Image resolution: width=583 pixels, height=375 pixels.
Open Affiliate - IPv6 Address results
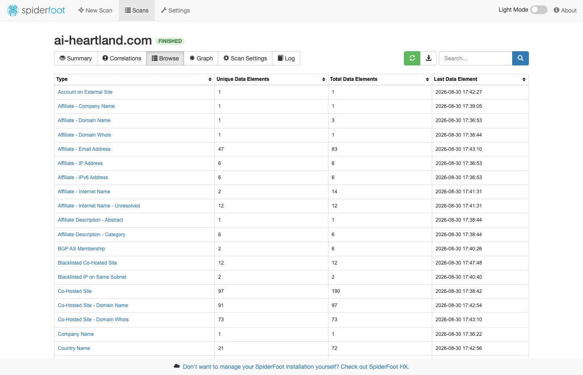pos(83,177)
